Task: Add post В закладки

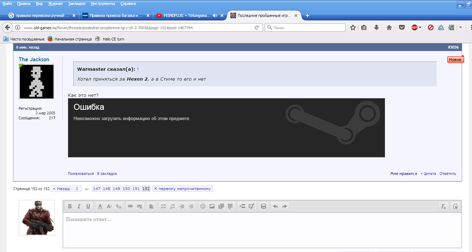Action: tap(107, 174)
